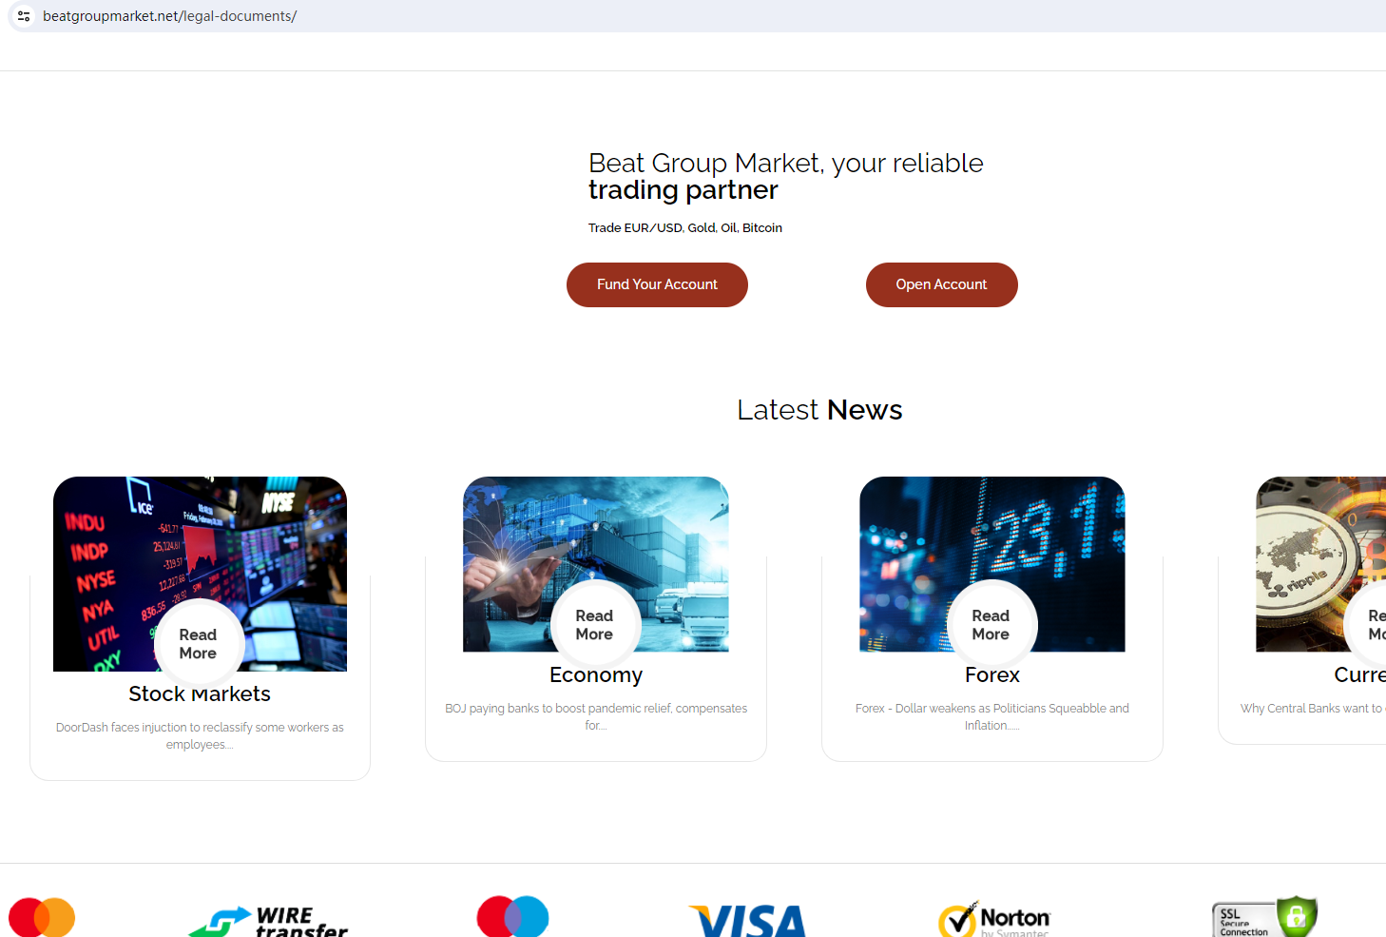Screen dimensions: 1386x937
Task: Select the shipping containers Economy thumbnail
Action: click(596, 564)
